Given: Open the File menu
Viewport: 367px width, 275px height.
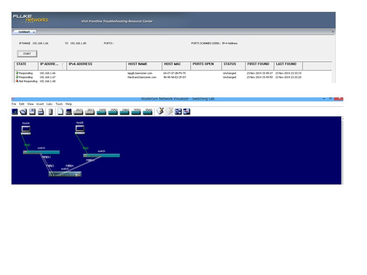Looking at the screenshot, I should pyautogui.click(x=14, y=104).
